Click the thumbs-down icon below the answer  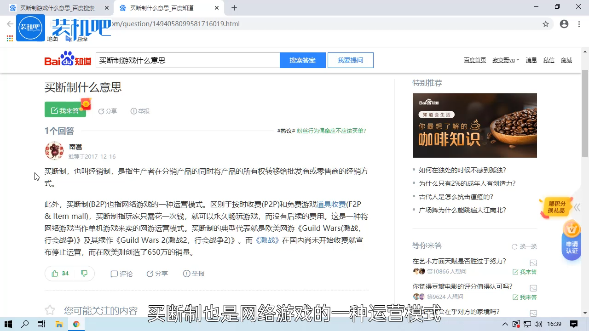tap(84, 273)
